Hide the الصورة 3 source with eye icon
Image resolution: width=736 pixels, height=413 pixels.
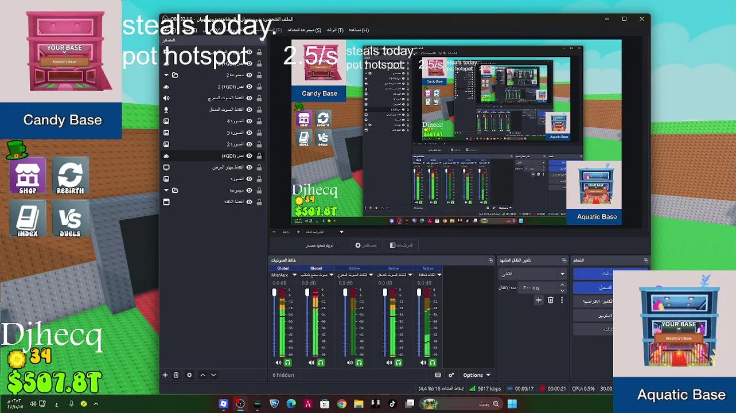250,133
